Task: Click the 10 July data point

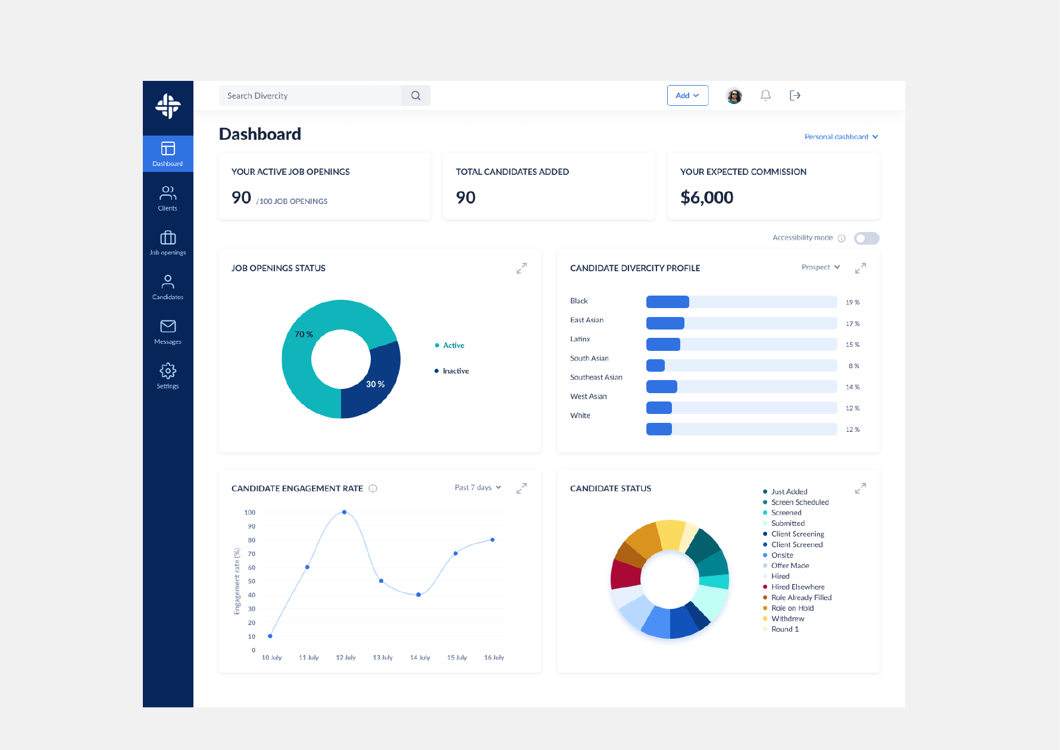Action: (270, 636)
